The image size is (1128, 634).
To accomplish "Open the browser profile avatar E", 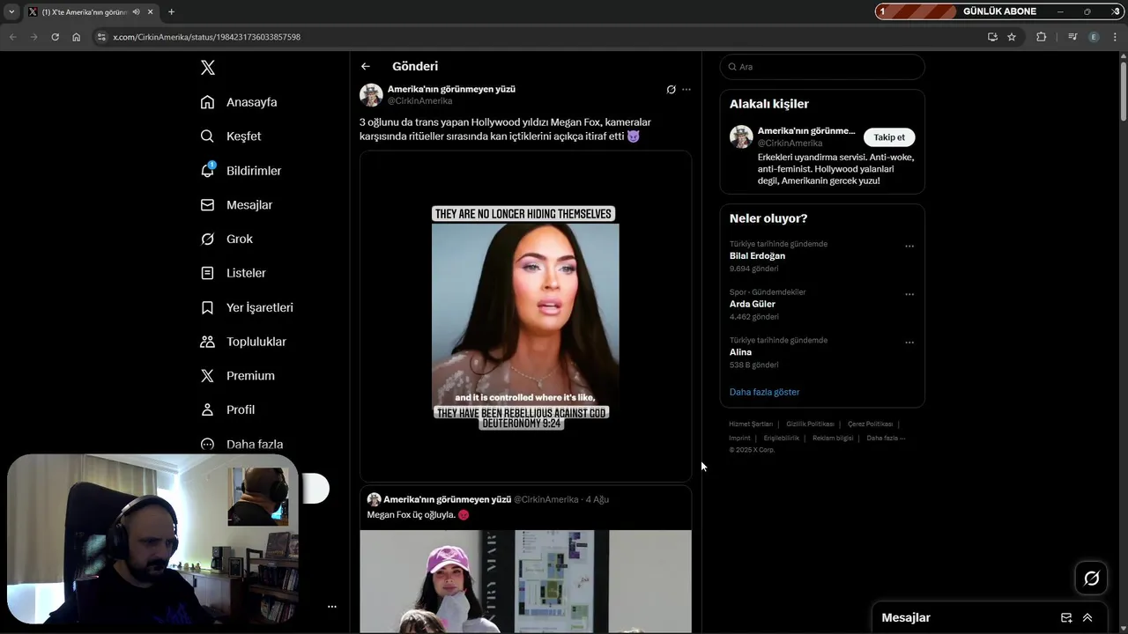I will pos(1094,37).
